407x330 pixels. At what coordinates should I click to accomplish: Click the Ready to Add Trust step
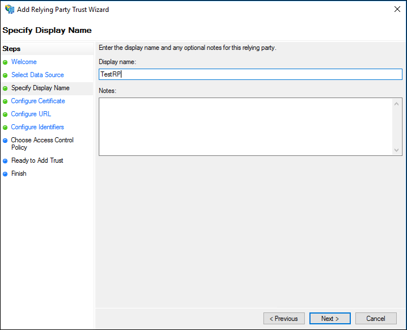click(37, 160)
